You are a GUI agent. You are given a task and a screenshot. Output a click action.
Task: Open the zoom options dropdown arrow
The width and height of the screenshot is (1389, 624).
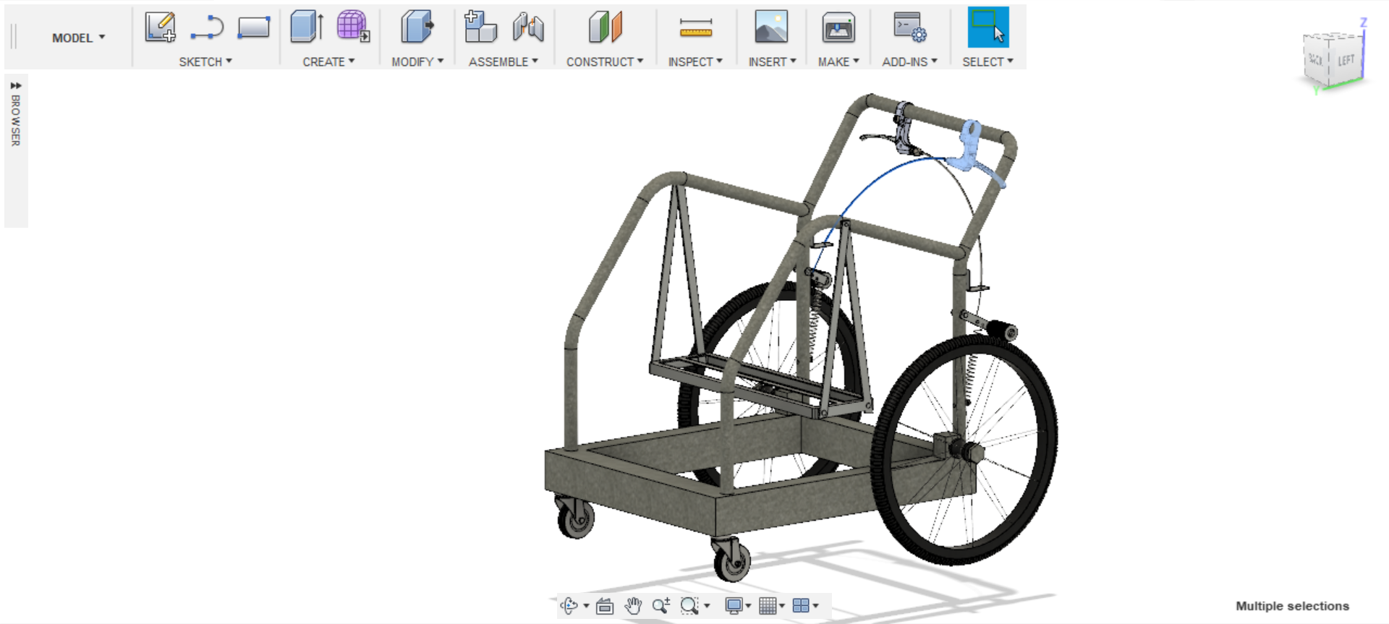(x=707, y=606)
